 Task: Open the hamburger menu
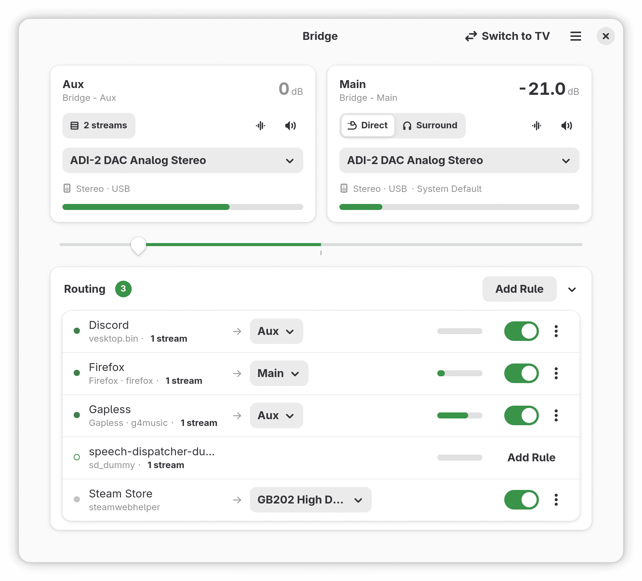(x=575, y=36)
